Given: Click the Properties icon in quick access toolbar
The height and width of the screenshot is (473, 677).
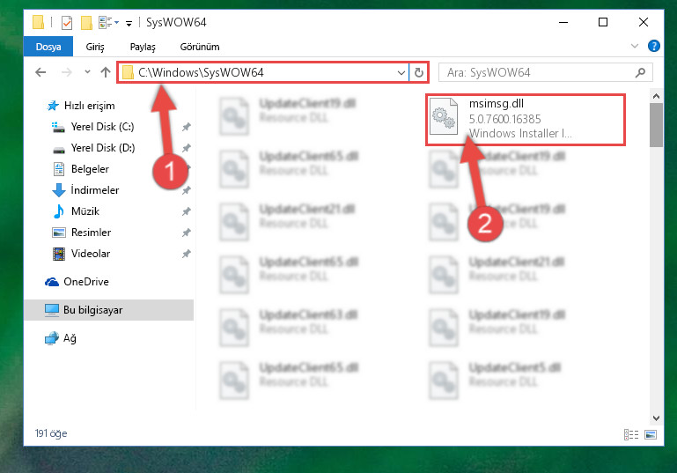Looking at the screenshot, I should click(67, 23).
